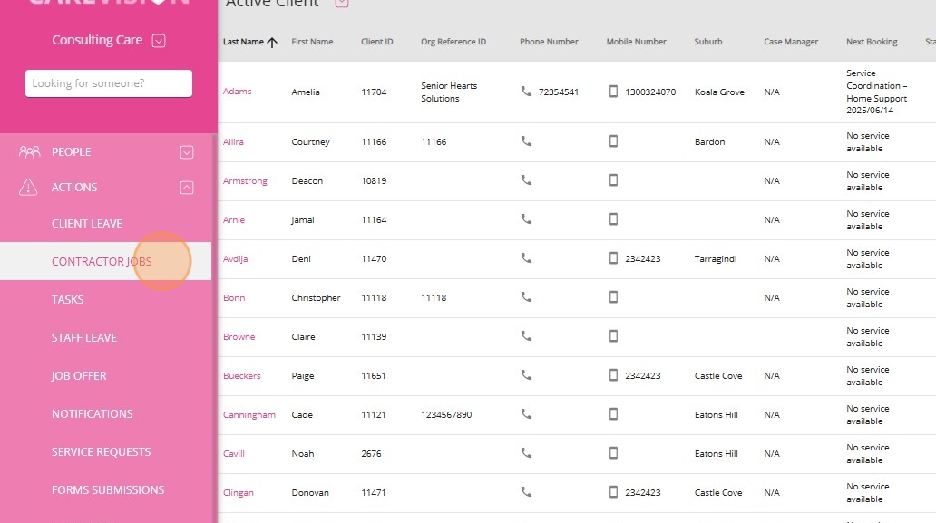Click phone number 72354541
Screen dimensions: 936x523
558,92
